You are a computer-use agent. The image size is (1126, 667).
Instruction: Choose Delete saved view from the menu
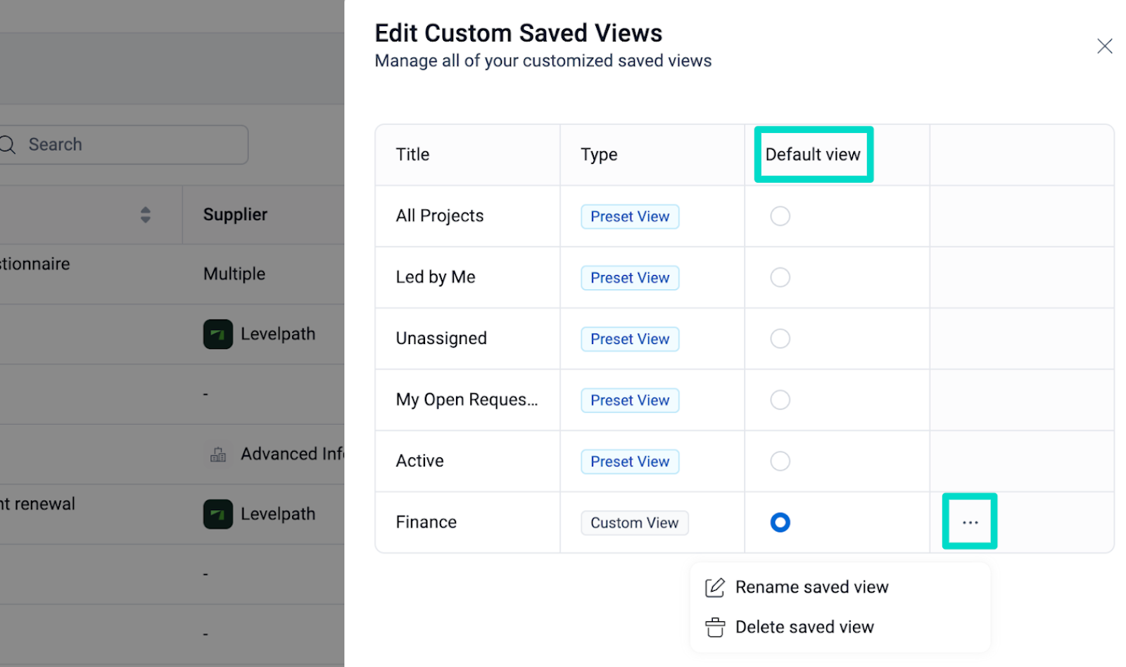(804, 628)
